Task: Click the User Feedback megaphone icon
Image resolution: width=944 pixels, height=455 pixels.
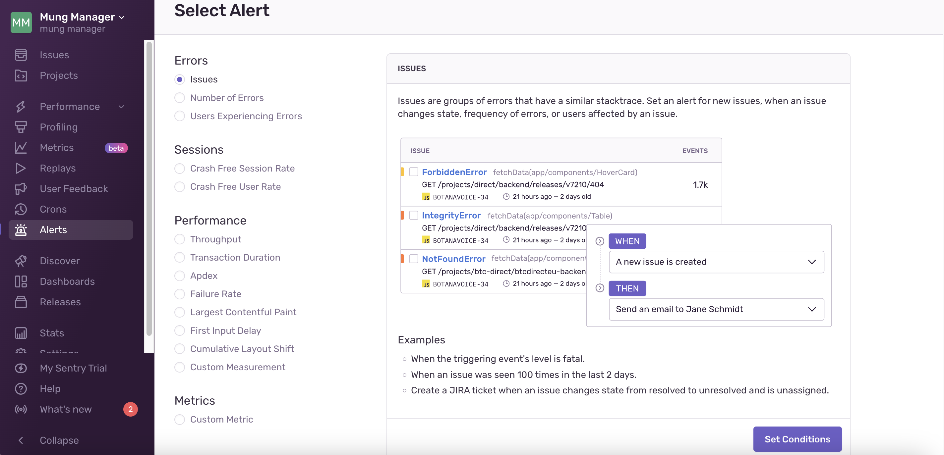Action: (21, 188)
